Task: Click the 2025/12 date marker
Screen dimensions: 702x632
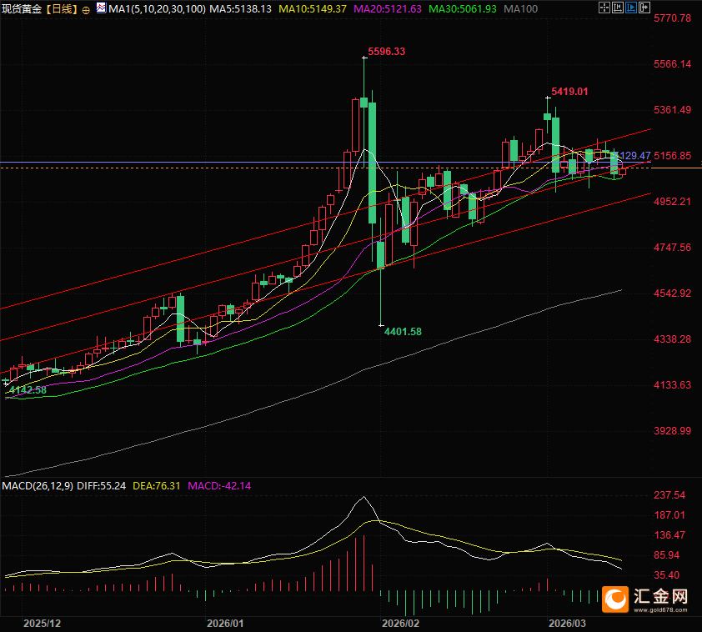Action: pyautogui.click(x=42, y=624)
